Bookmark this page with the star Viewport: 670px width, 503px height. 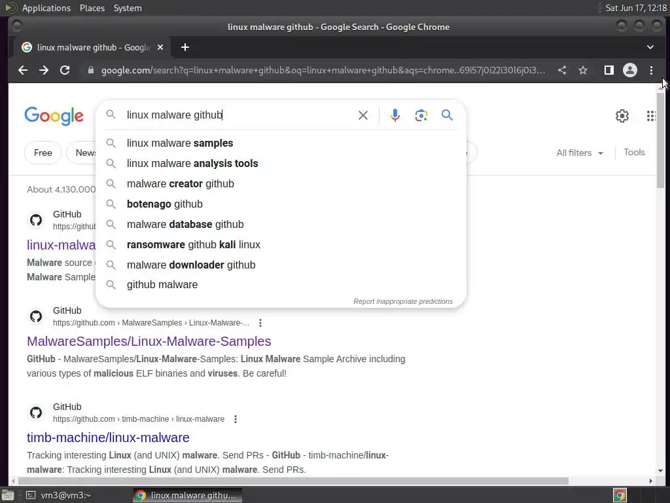tap(583, 70)
